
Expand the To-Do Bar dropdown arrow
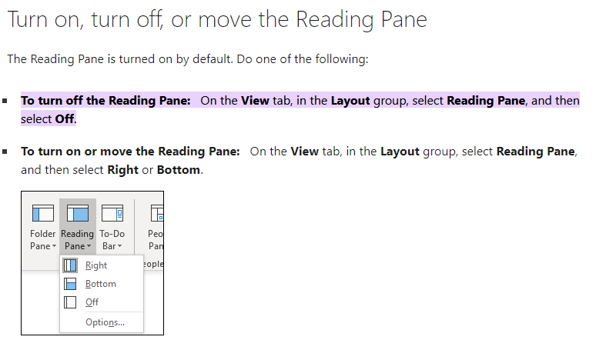(x=119, y=246)
